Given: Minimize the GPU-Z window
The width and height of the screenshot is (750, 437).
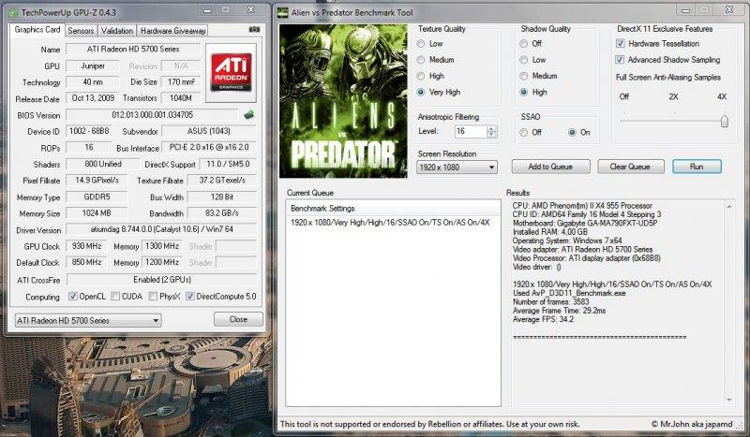Looking at the screenshot, I should (x=207, y=10).
